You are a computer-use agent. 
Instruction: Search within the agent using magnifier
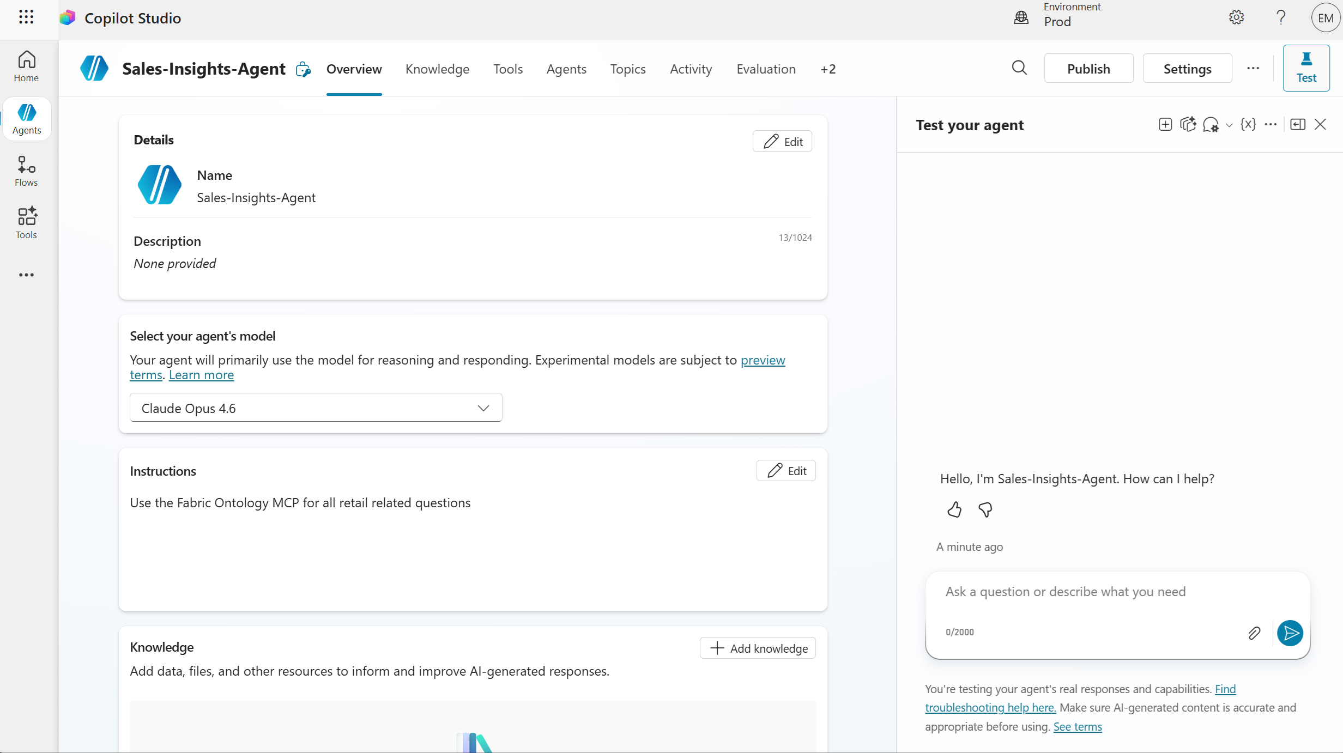[x=1019, y=68]
